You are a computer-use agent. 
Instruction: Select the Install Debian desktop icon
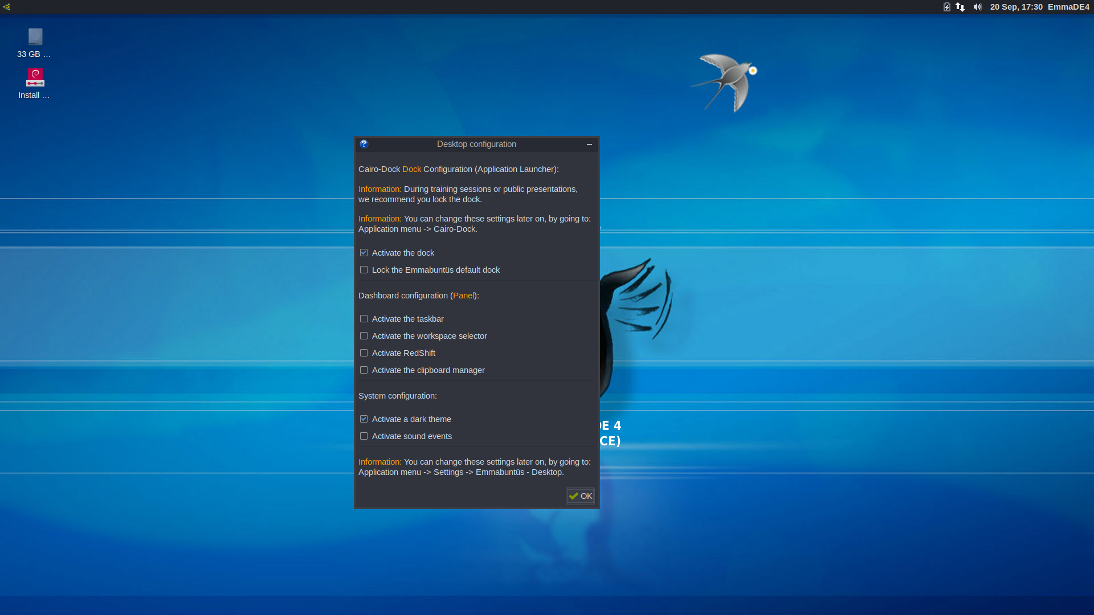pyautogui.click(x=35, y=78)
